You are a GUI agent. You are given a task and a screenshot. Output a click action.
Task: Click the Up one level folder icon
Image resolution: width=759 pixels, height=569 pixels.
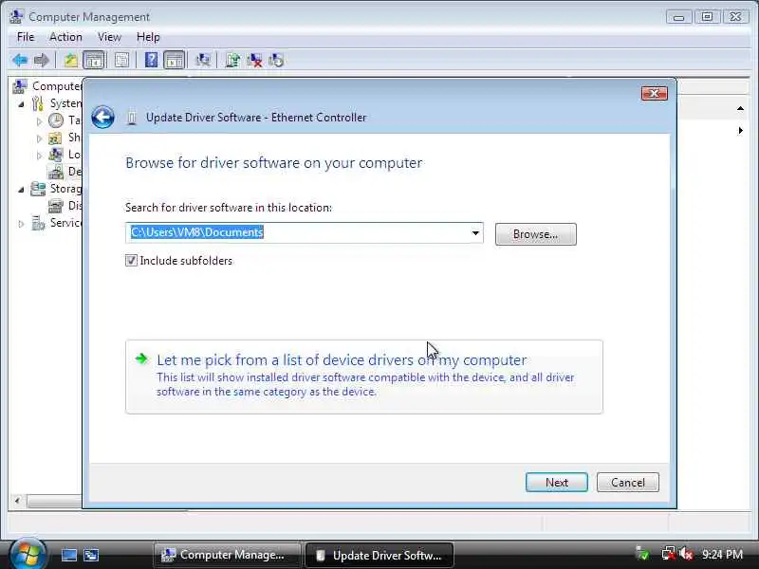tap(71, 61)
